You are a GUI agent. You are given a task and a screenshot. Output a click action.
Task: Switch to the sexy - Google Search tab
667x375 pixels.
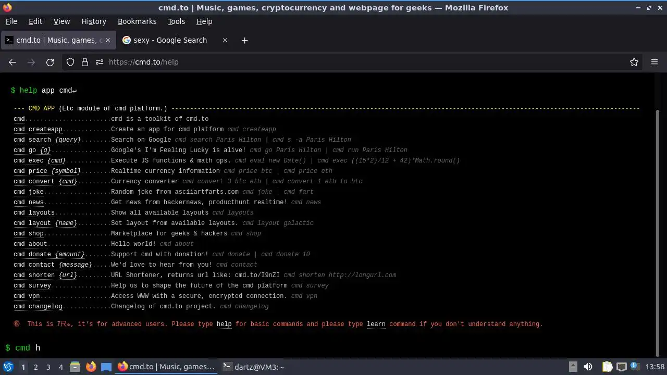pos(170,40)
